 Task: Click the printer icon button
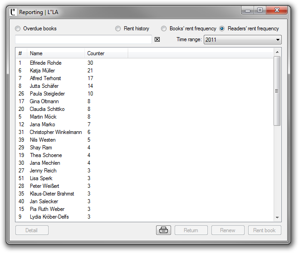(x=163, y=230)
